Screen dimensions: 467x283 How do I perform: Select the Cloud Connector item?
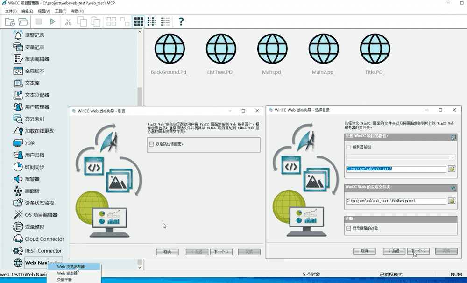[x=44, y=239]
